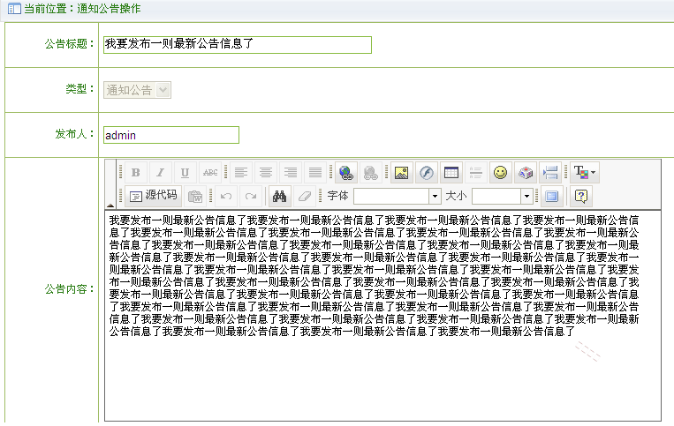Toggle bold formatting in the editor
This screenshot has width=674, height=426.
[135, 173]
